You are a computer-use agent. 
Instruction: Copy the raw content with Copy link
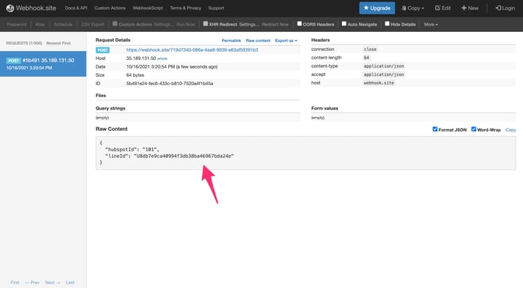[510, 130]
